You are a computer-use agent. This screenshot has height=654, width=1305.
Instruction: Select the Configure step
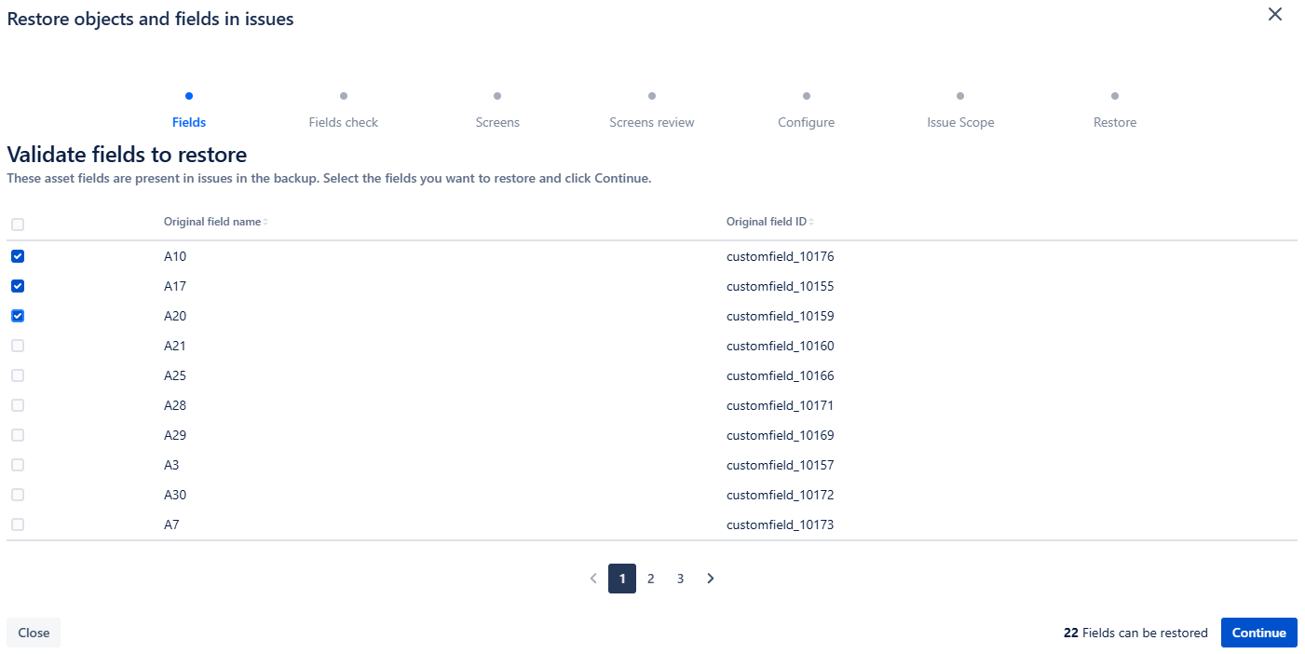click(807, 122)
